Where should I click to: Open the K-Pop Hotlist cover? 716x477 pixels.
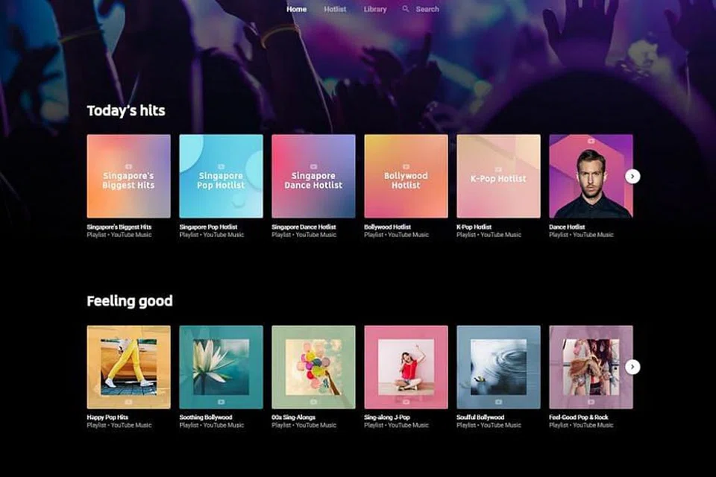pyautogui.click(x=498, y=176)
